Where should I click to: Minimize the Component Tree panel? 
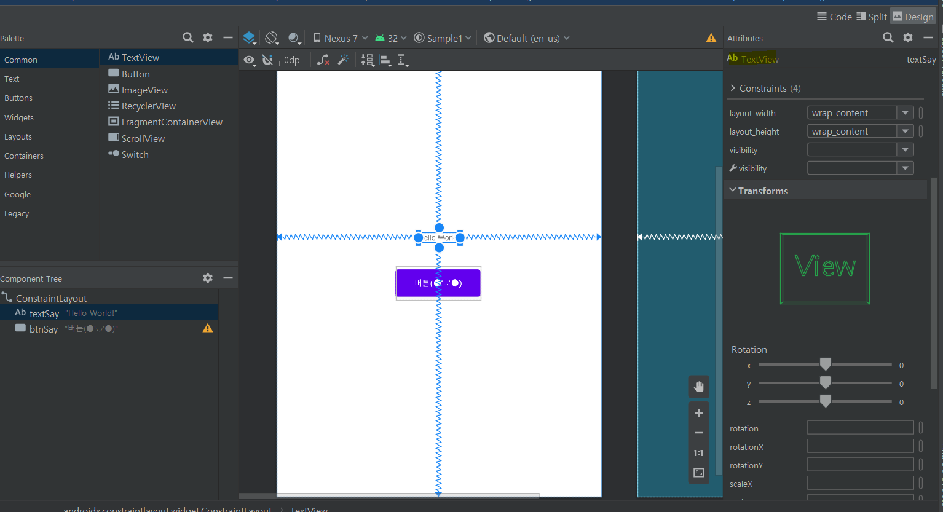coord(228,278)
